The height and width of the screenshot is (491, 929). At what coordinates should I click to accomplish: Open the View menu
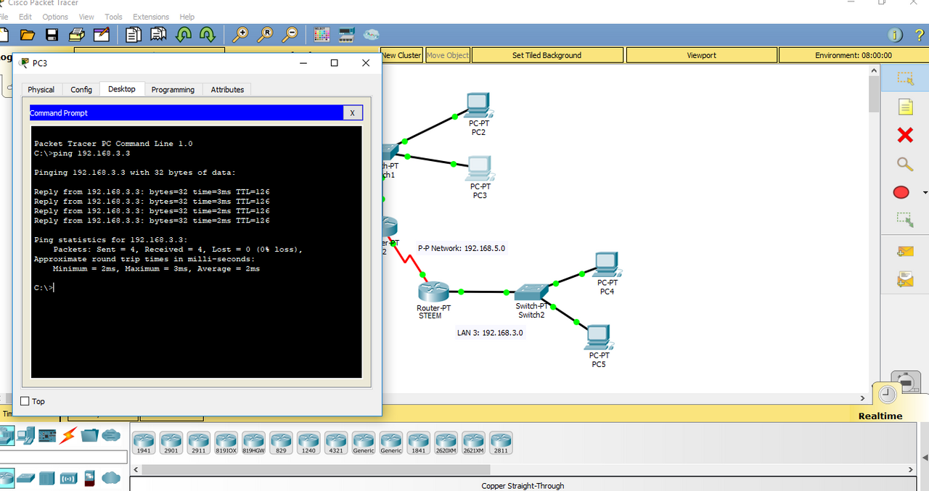86,17
